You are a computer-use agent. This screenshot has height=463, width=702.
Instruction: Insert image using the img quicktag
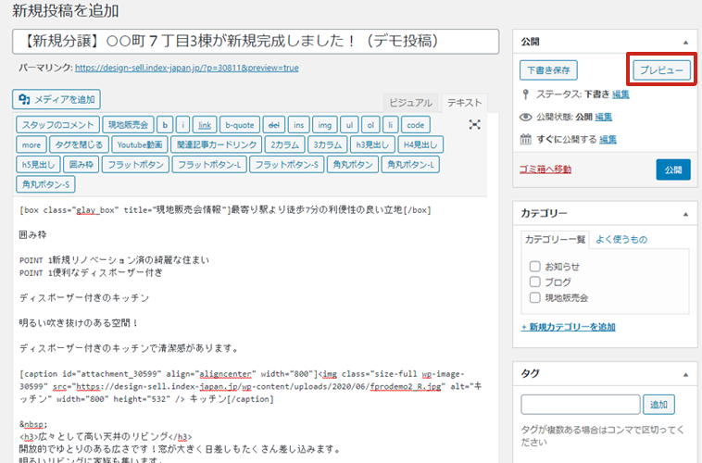pyautogui.click(x=324, y=125)
